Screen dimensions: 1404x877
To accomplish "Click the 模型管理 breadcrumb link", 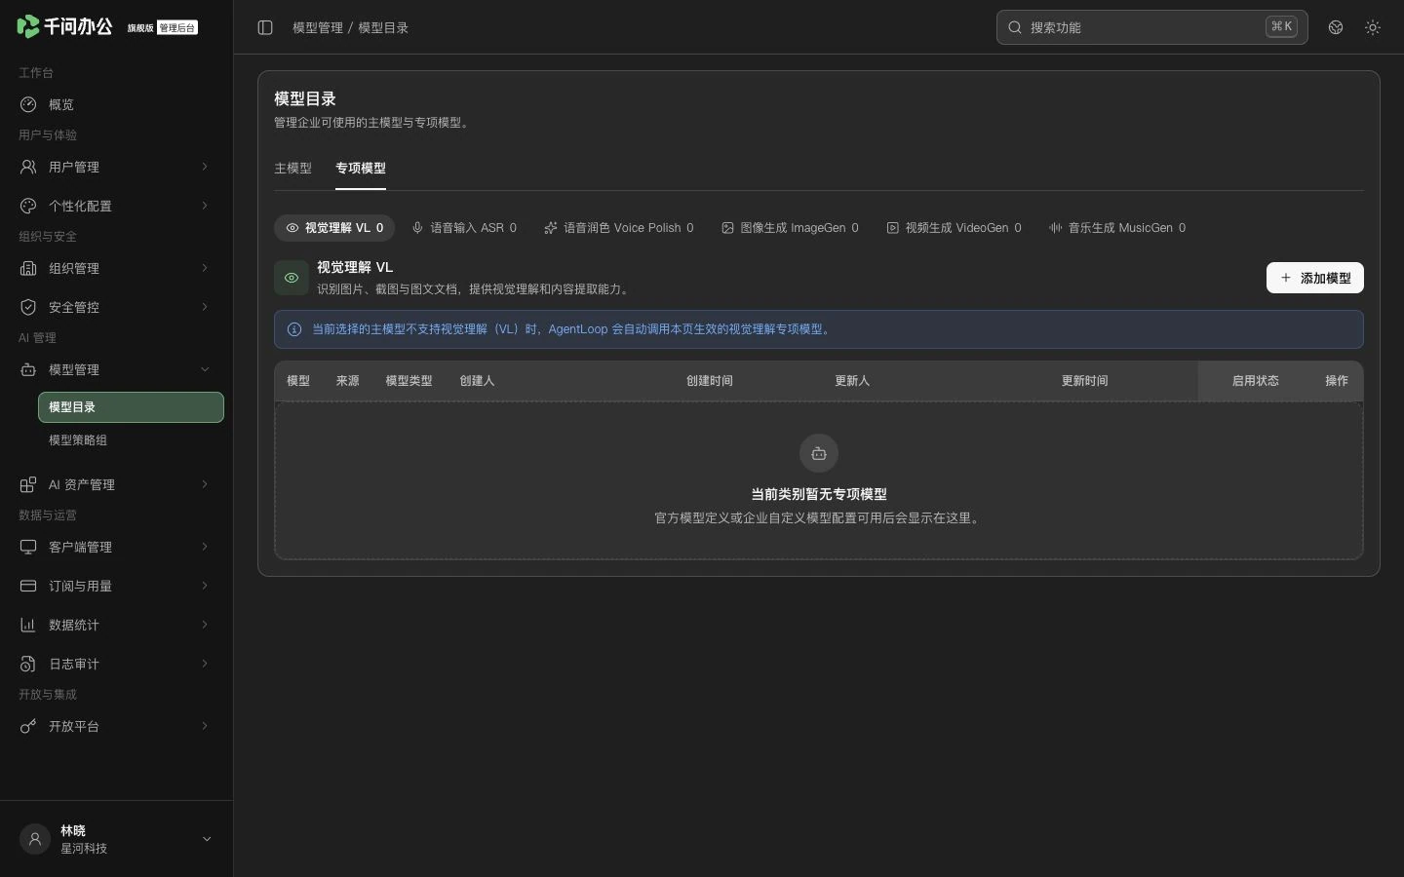I will click(318, 27).
